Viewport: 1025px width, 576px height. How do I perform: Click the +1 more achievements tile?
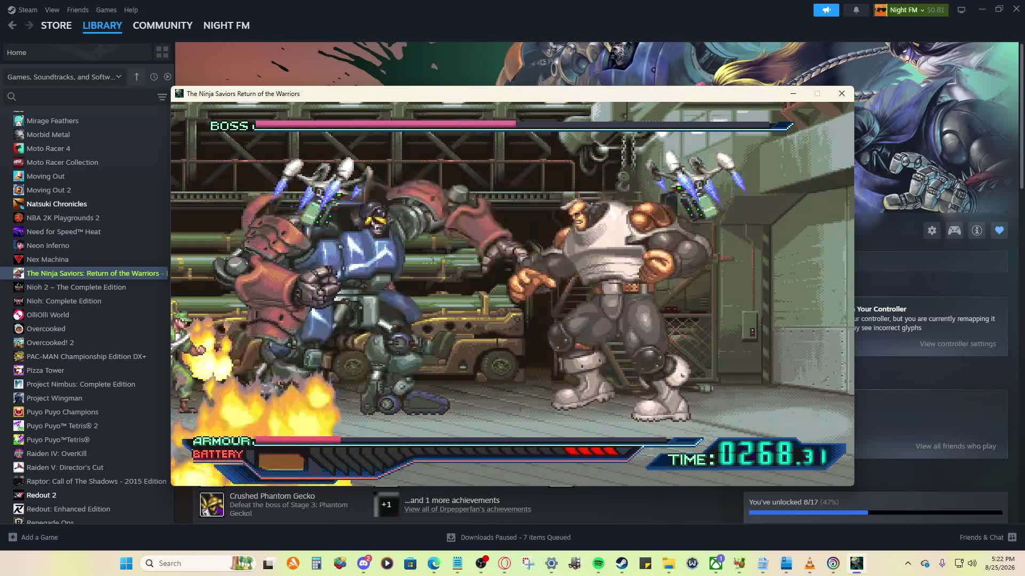point(386,505)
